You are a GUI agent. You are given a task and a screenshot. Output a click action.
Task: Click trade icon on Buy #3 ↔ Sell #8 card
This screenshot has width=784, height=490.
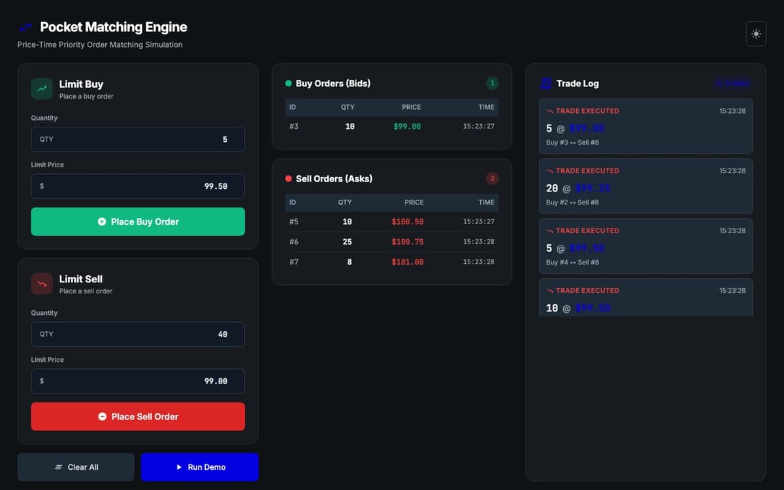[550, 111]
